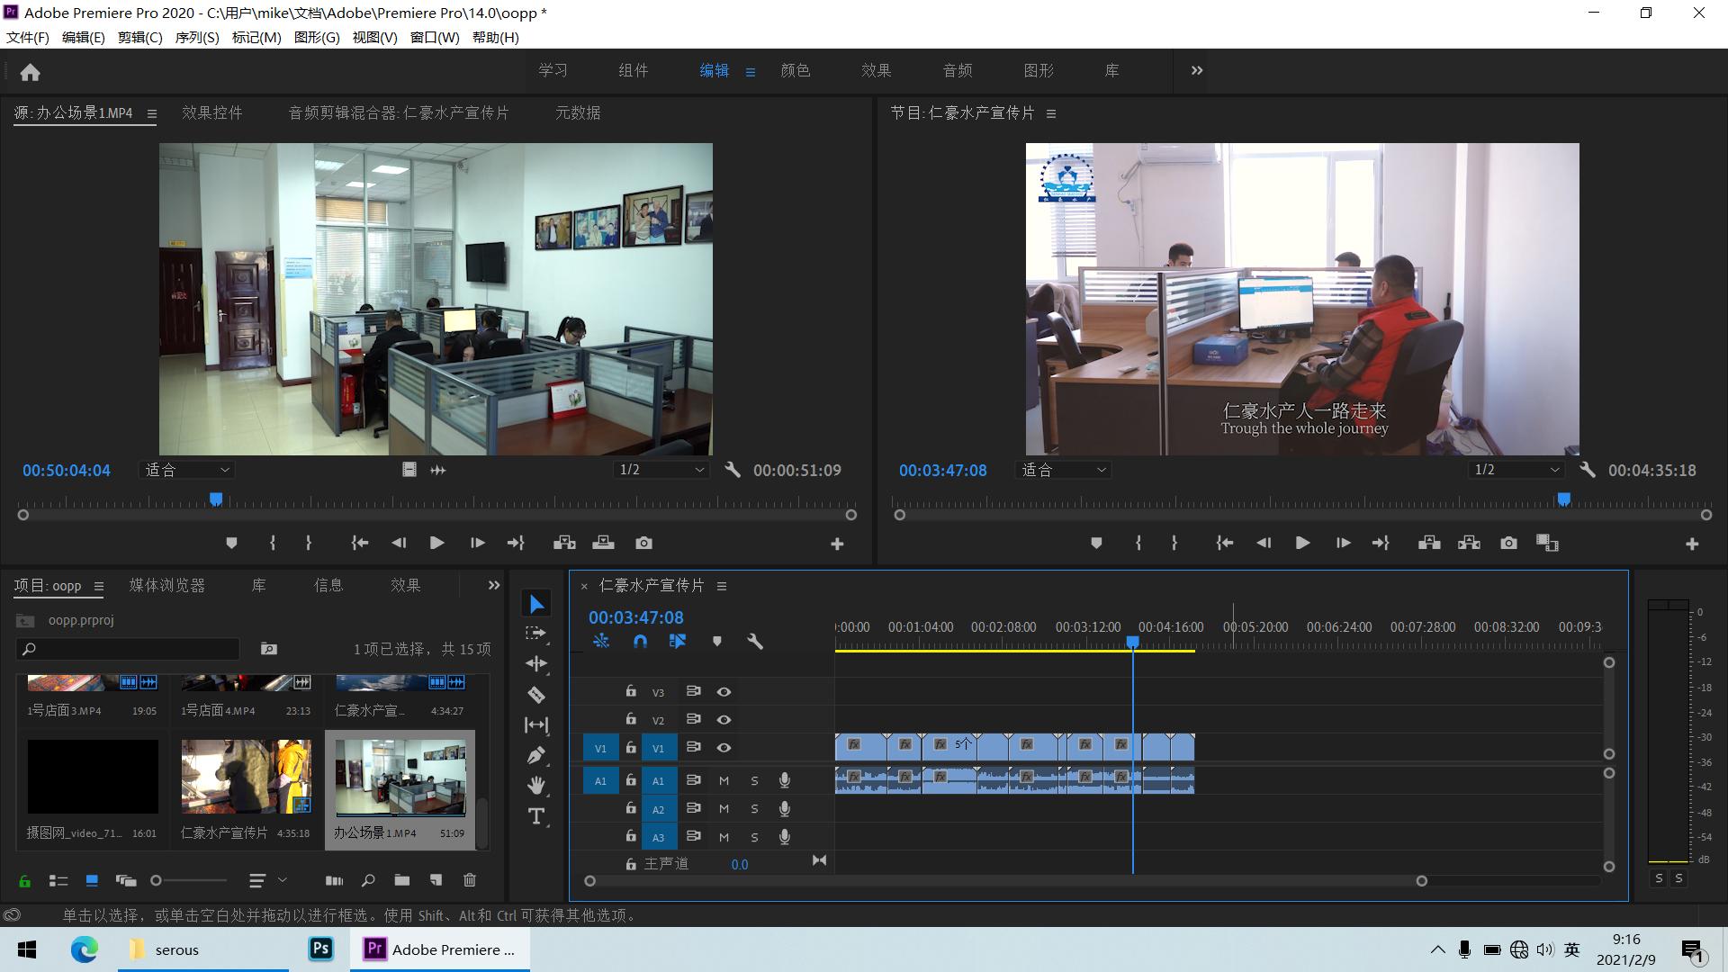Select the Type tool
The height and width of the screenshot is (972, 1728).
(x=536, y=816)
